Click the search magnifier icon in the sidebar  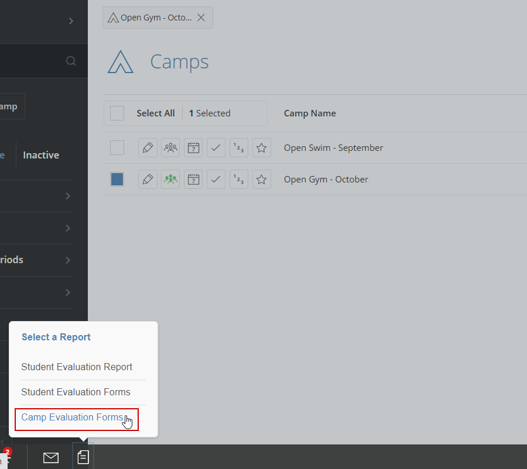tap(71, 61)
